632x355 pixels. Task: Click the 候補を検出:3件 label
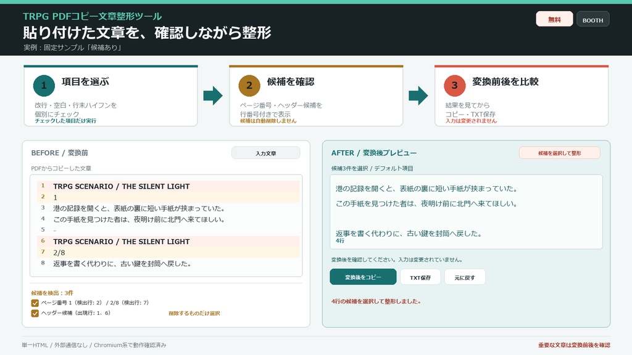[x=52, y=293]
